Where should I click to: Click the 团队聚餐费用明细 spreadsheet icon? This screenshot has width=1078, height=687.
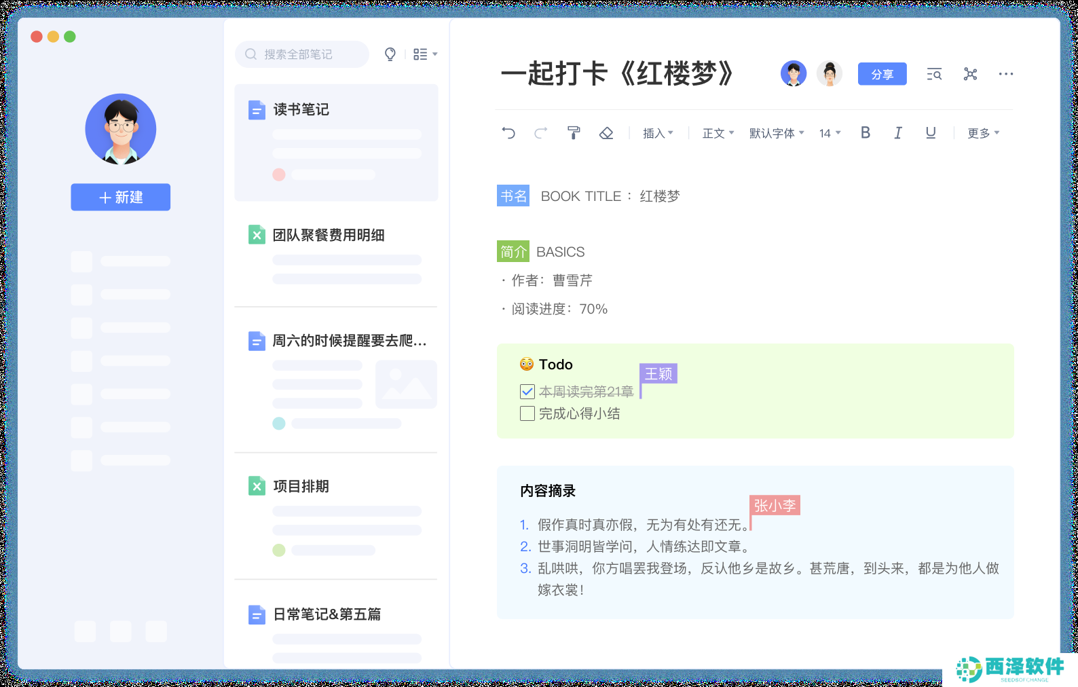click(257, 235)
